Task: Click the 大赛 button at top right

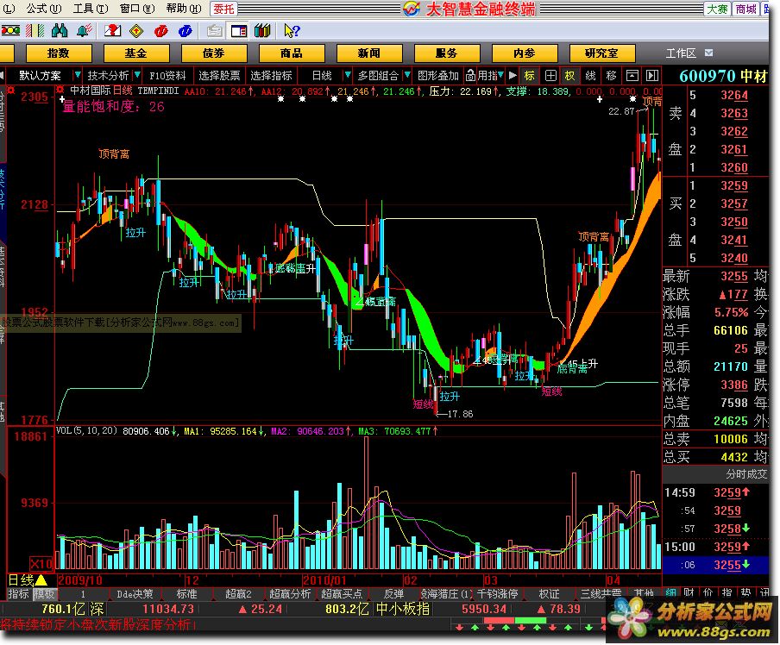Action: 717,9
